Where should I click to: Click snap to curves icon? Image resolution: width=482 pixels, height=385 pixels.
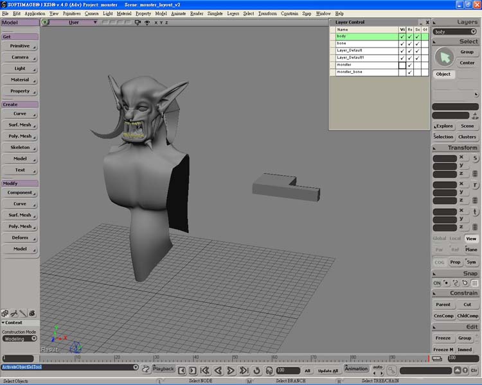[456, 283]
